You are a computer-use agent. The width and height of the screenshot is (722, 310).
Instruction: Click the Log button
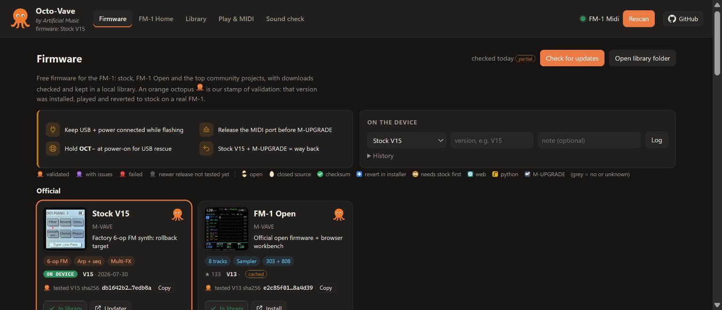(656, 140)
